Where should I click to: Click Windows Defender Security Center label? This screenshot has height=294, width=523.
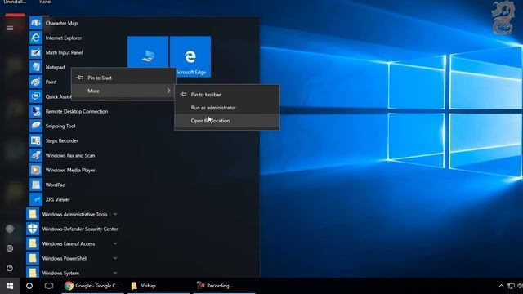(x=80, y=229)
